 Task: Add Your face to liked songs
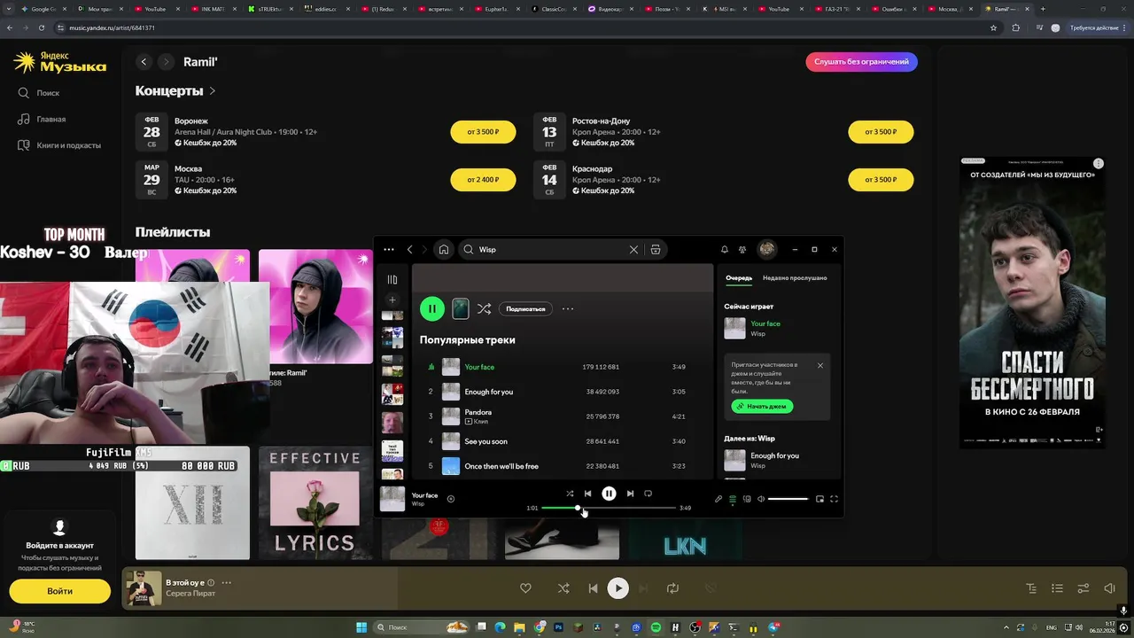tap(450, 499)
